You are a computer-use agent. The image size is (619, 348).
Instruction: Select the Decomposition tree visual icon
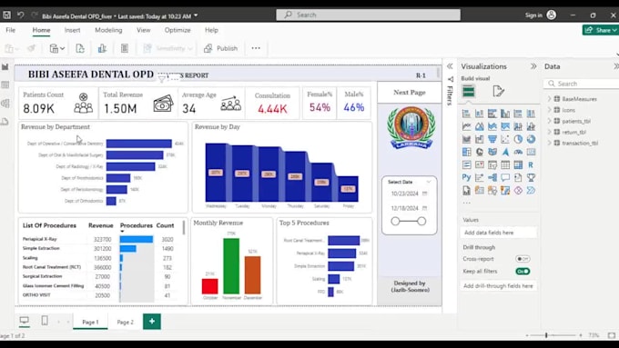pyautogui.click(x=492, y=178)
